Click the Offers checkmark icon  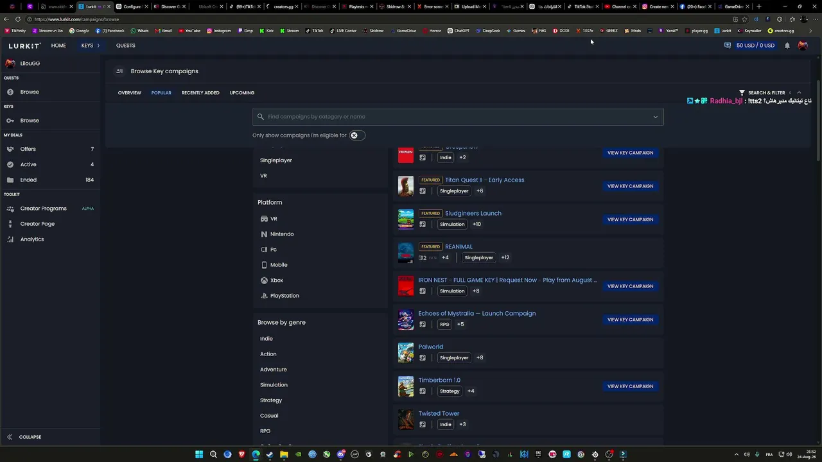coord(10,149)
